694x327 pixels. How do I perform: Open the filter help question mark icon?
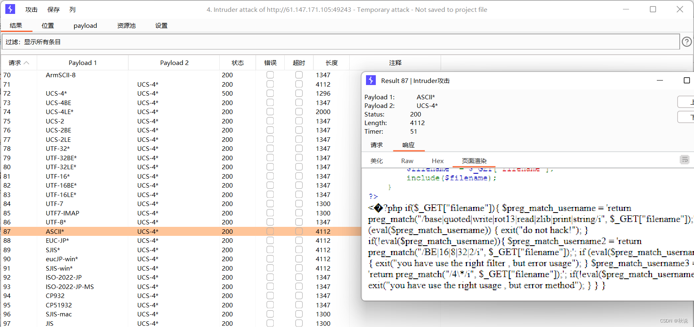(x=687, y=42)
